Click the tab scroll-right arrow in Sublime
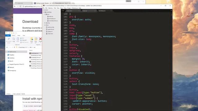Image resolution: width=198 pixels, height=111 pixels. point(63,11)
